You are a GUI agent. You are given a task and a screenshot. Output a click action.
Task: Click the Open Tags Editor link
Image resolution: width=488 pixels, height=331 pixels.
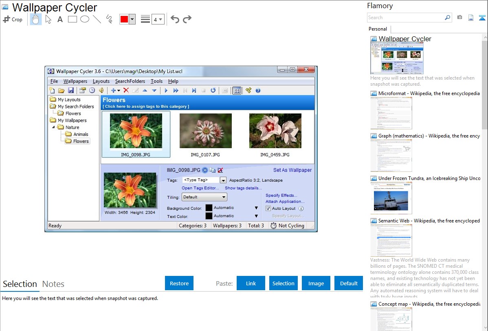(200, 188)
